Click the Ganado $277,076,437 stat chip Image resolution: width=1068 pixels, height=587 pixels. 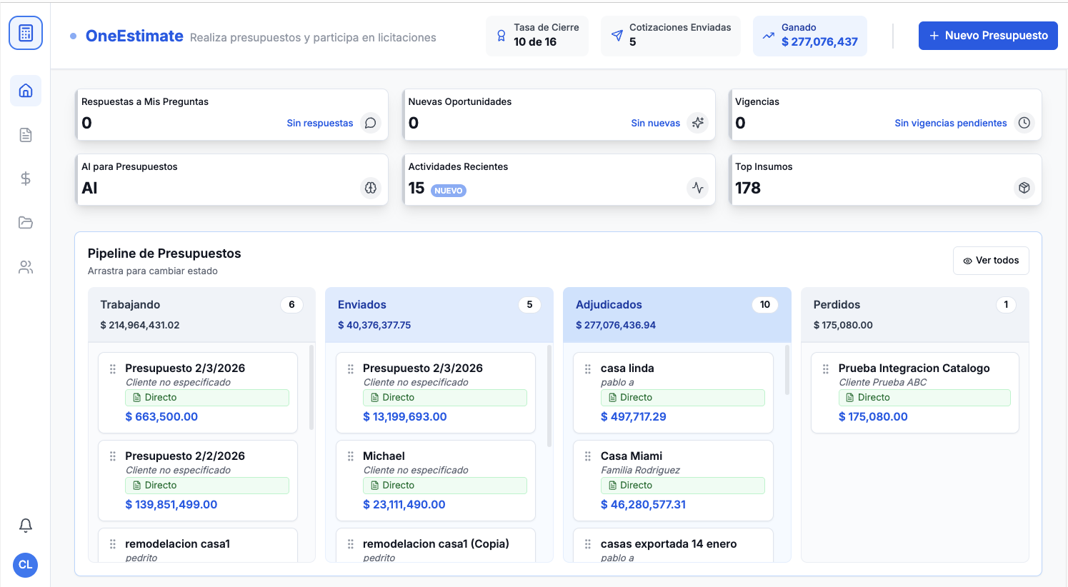coord(809,35)
